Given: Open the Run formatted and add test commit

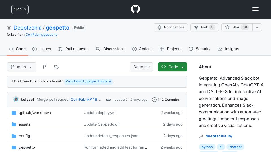Looking at the screenshot, I should [x=115, y=147].
